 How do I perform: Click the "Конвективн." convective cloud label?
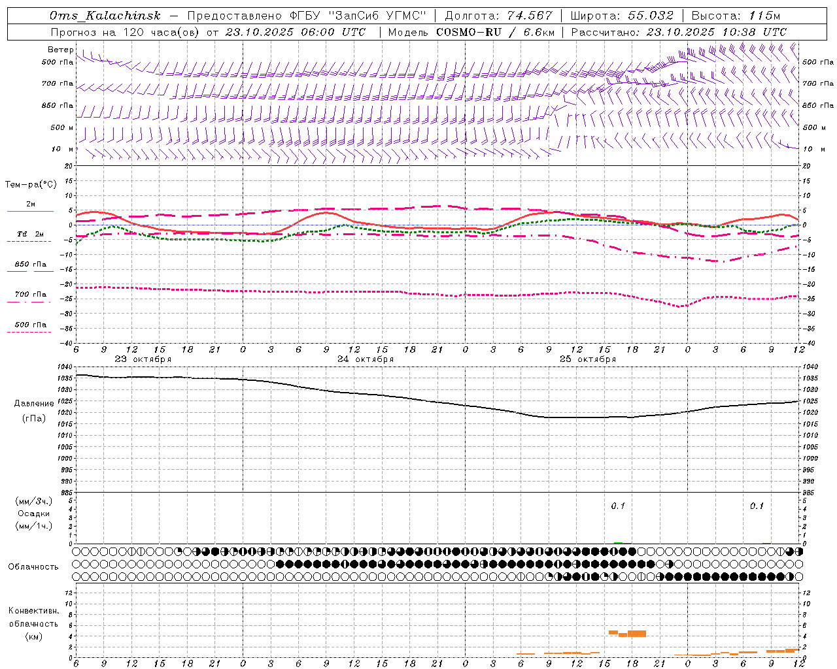point(33,611)
